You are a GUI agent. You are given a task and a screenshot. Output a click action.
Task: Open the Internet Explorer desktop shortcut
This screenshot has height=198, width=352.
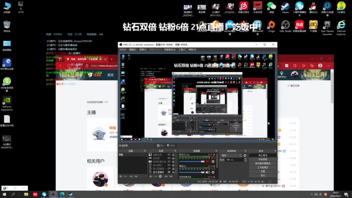[341, 28]
